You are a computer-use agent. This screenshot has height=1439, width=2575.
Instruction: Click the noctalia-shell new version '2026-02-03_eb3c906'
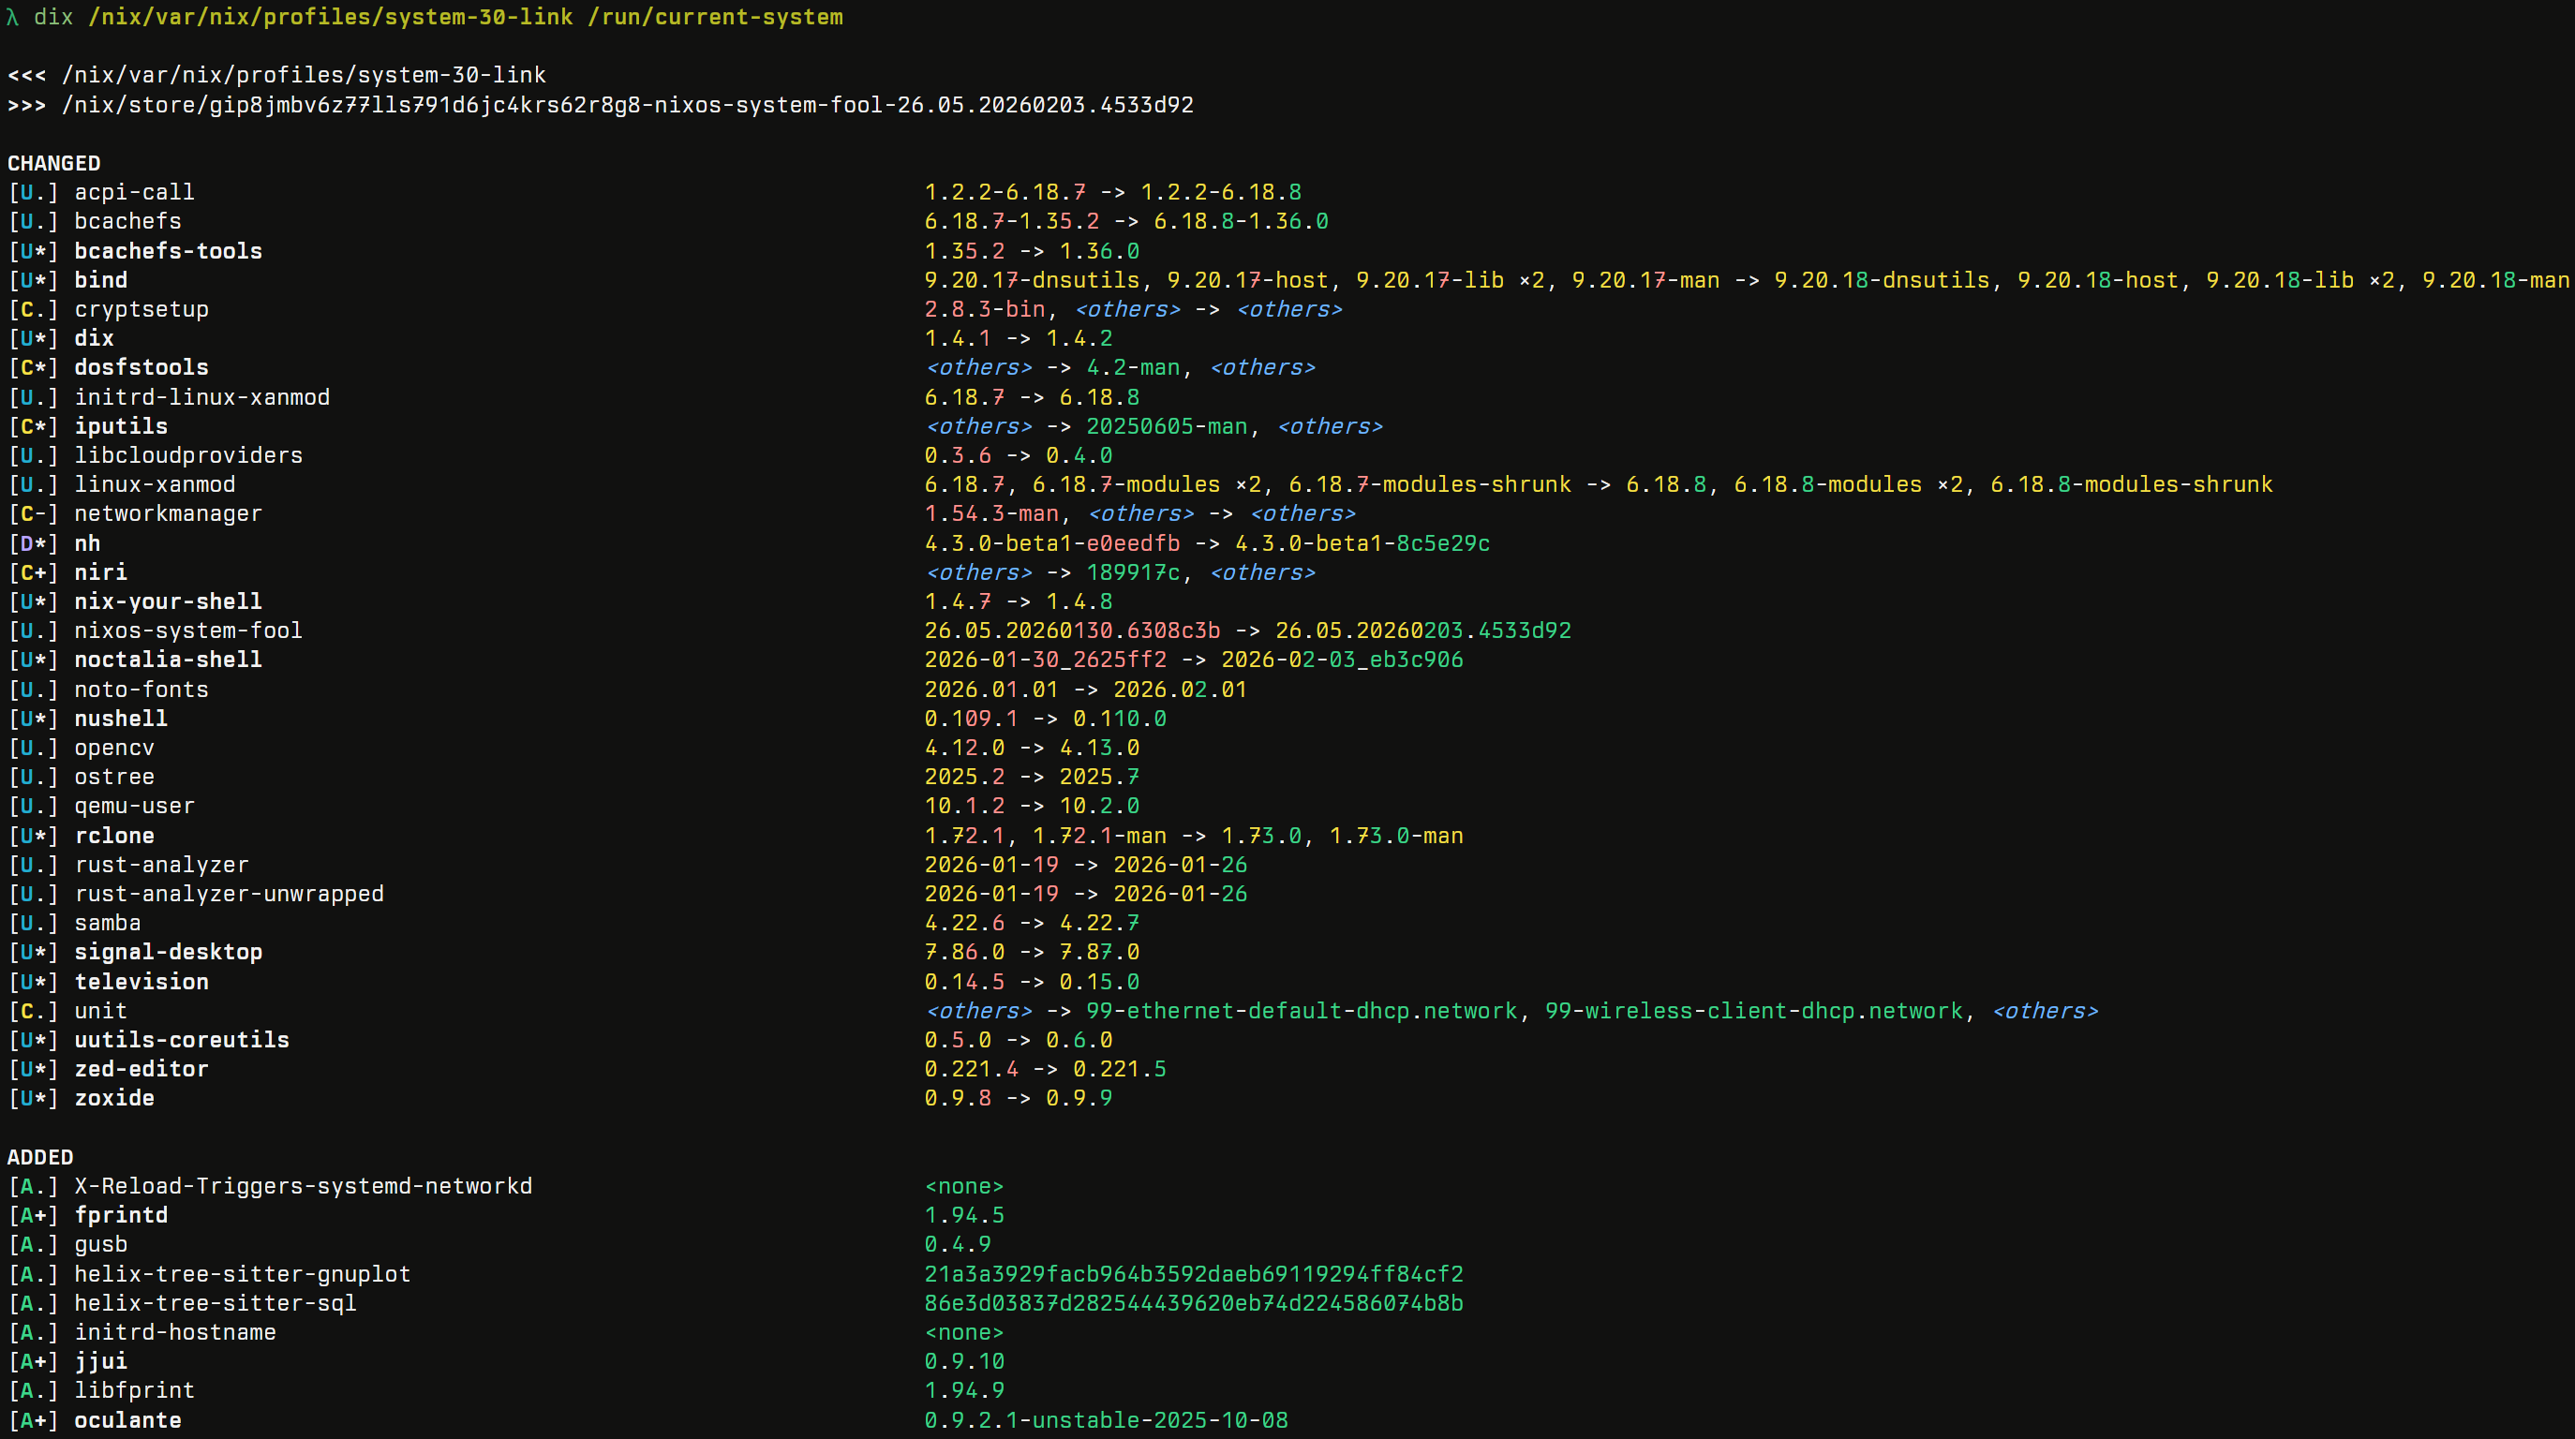[x=1343, y=660]
